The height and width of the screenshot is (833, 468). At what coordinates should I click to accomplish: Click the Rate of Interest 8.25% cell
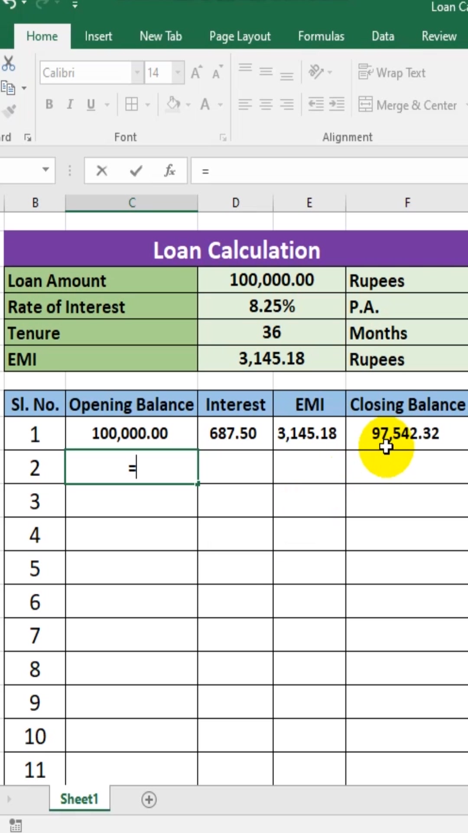click(272, 306)
